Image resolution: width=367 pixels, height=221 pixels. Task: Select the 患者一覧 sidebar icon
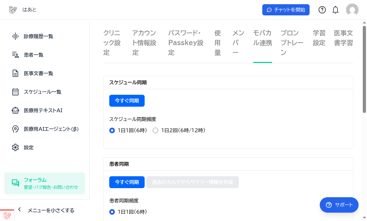(x=15, y=55)
